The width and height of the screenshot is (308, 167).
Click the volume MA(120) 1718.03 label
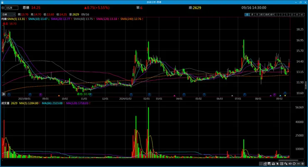[x=77, y=103]
